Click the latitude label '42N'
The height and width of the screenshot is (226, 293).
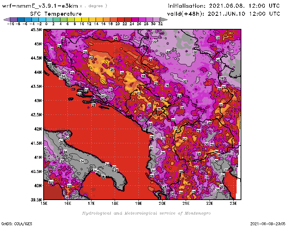pos(38,129)
